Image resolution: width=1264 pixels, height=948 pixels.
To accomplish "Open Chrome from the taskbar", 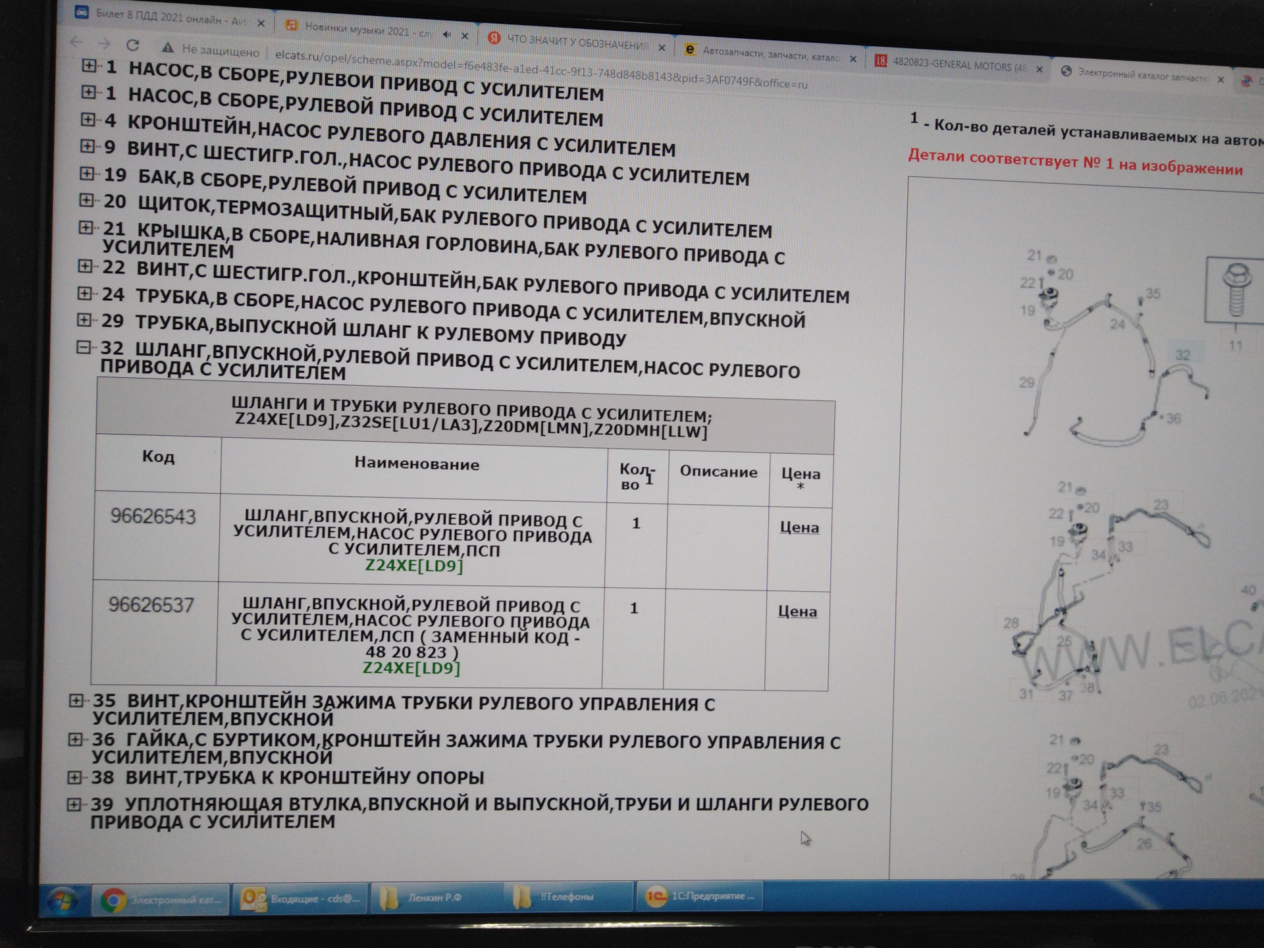I will pos(161,899).
